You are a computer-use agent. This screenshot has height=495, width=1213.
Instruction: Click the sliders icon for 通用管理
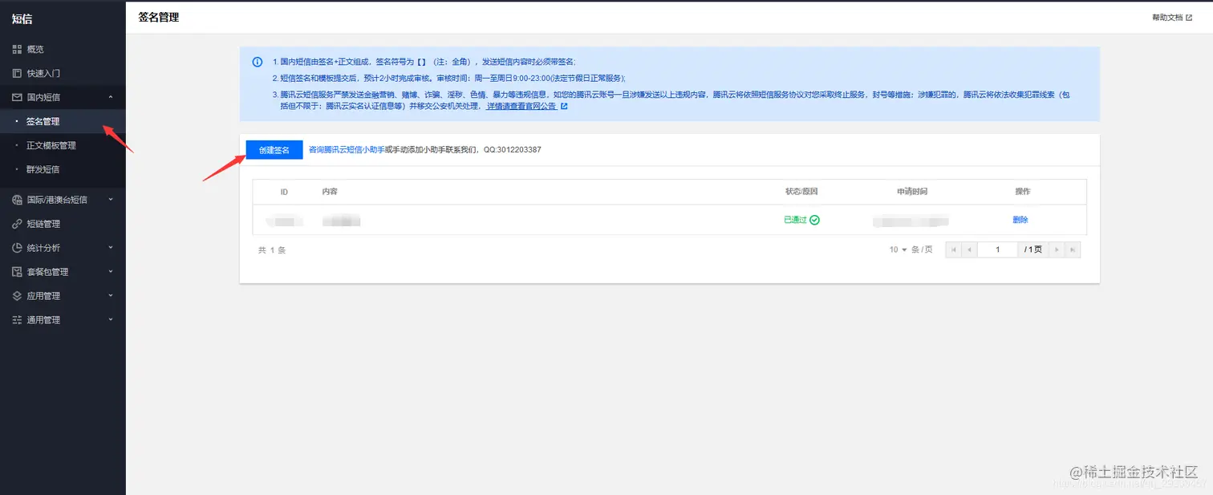(18, 319)
